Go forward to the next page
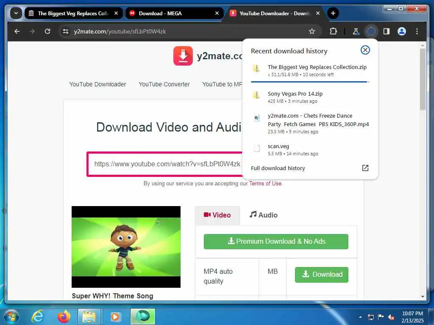 32,31
